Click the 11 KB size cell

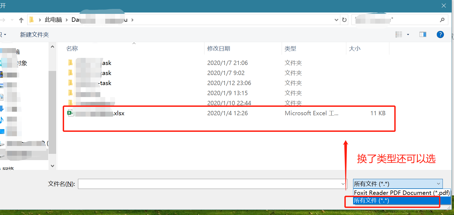coord(378,113)
